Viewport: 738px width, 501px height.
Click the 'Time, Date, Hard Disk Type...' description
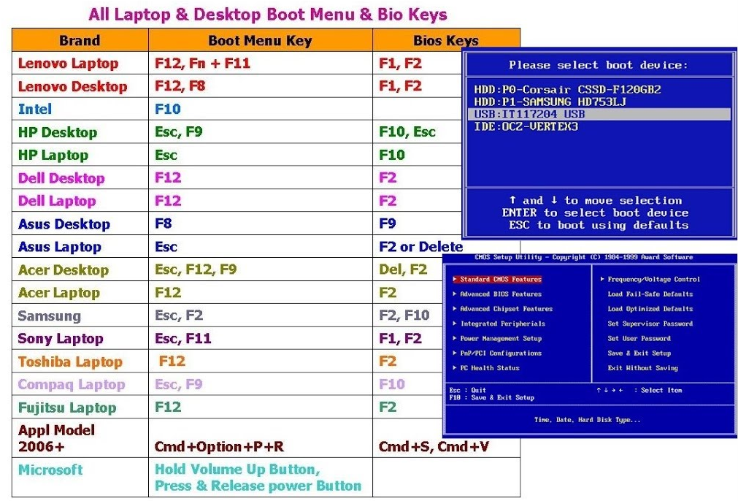(587, 419)
